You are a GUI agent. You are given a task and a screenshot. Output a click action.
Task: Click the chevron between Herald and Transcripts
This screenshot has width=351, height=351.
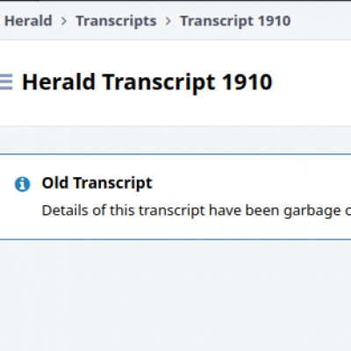pyautogui.click(x=64, y=21)
